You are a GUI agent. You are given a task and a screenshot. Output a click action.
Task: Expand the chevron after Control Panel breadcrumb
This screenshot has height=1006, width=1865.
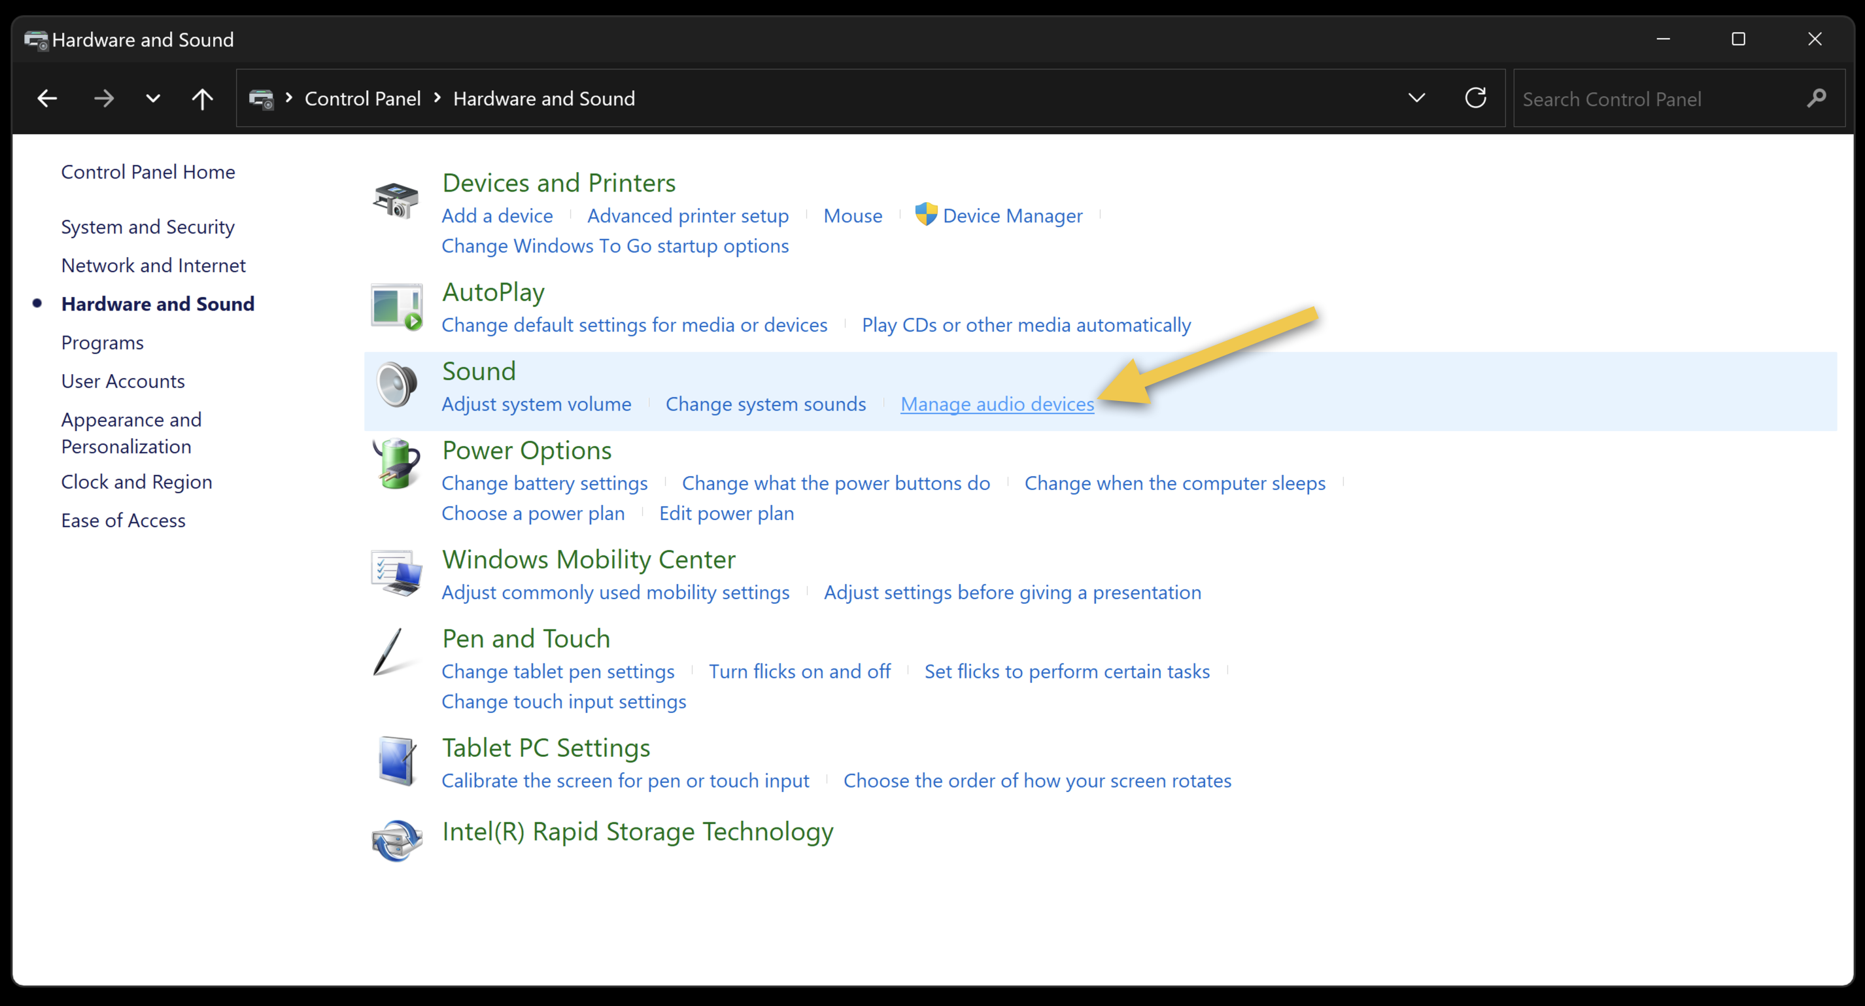pyautogui.click(x=437, y=97)
